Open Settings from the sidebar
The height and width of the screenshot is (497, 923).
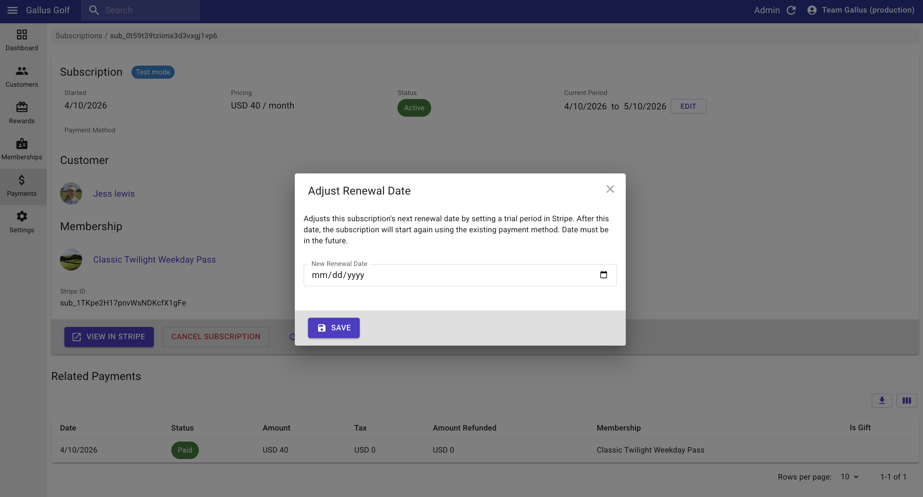click(x=22, y=222)
